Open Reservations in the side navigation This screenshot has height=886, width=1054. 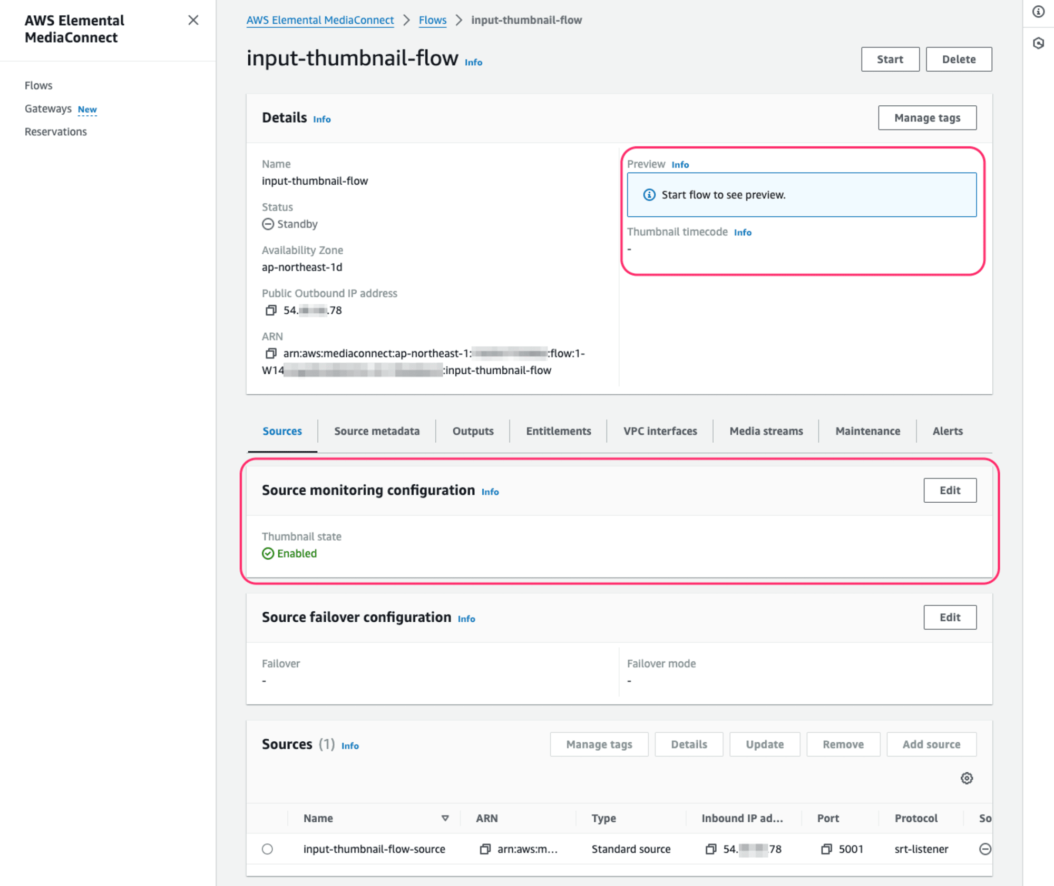point(56,132)
